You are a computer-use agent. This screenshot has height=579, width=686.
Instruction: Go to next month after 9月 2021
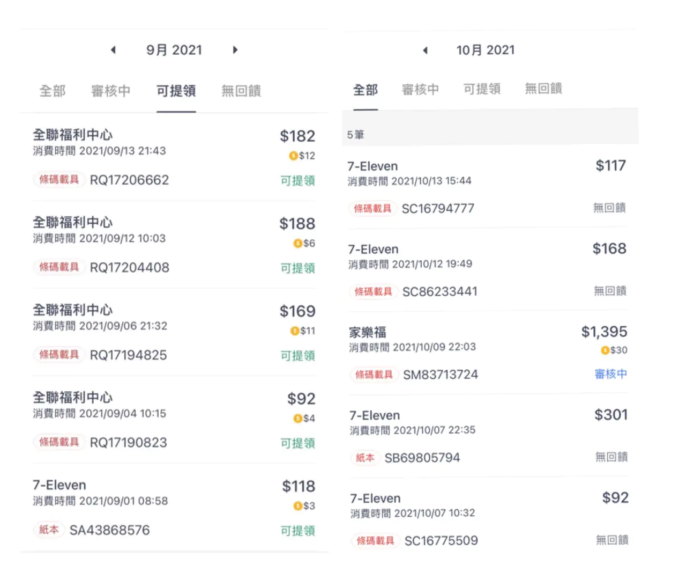pos(235,50)
